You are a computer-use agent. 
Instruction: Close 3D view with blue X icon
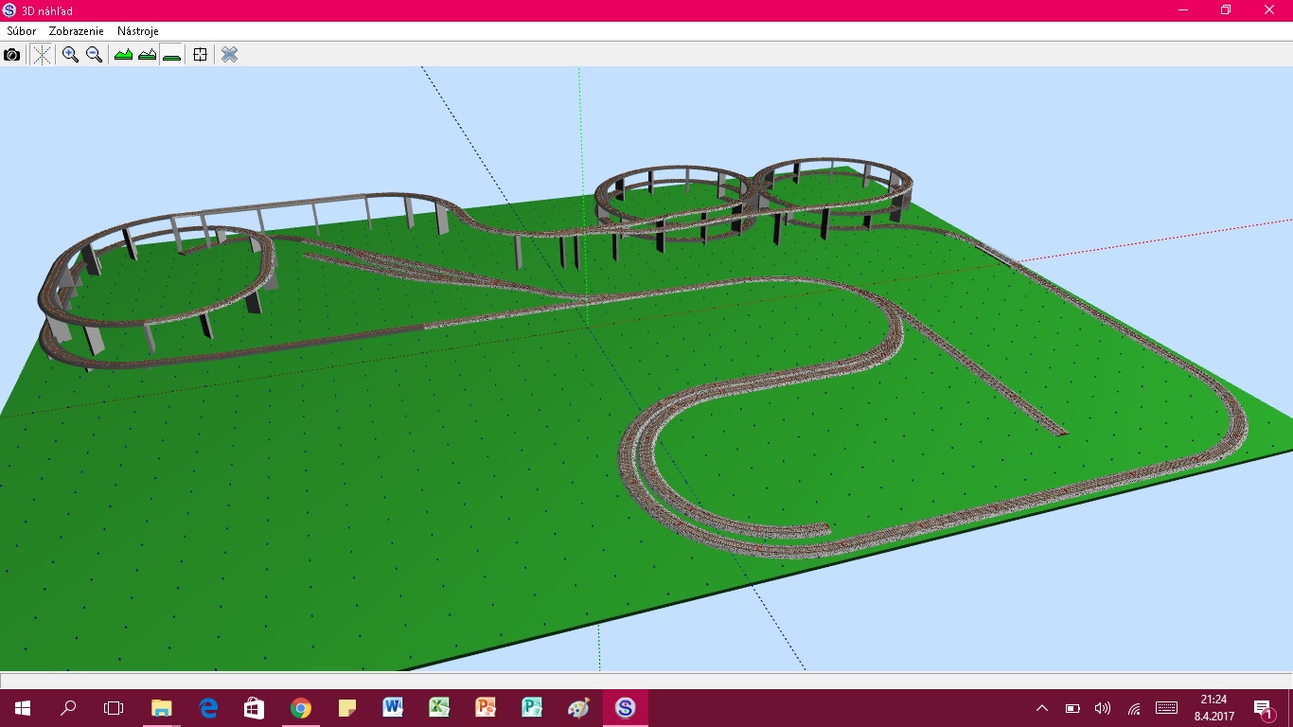[x=229, y=55]
